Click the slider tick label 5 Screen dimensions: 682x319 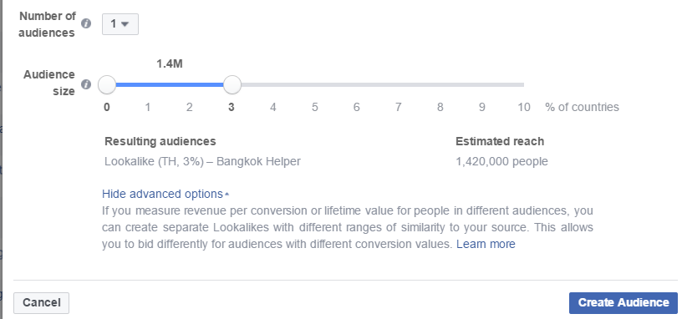(x=314, y=108)
